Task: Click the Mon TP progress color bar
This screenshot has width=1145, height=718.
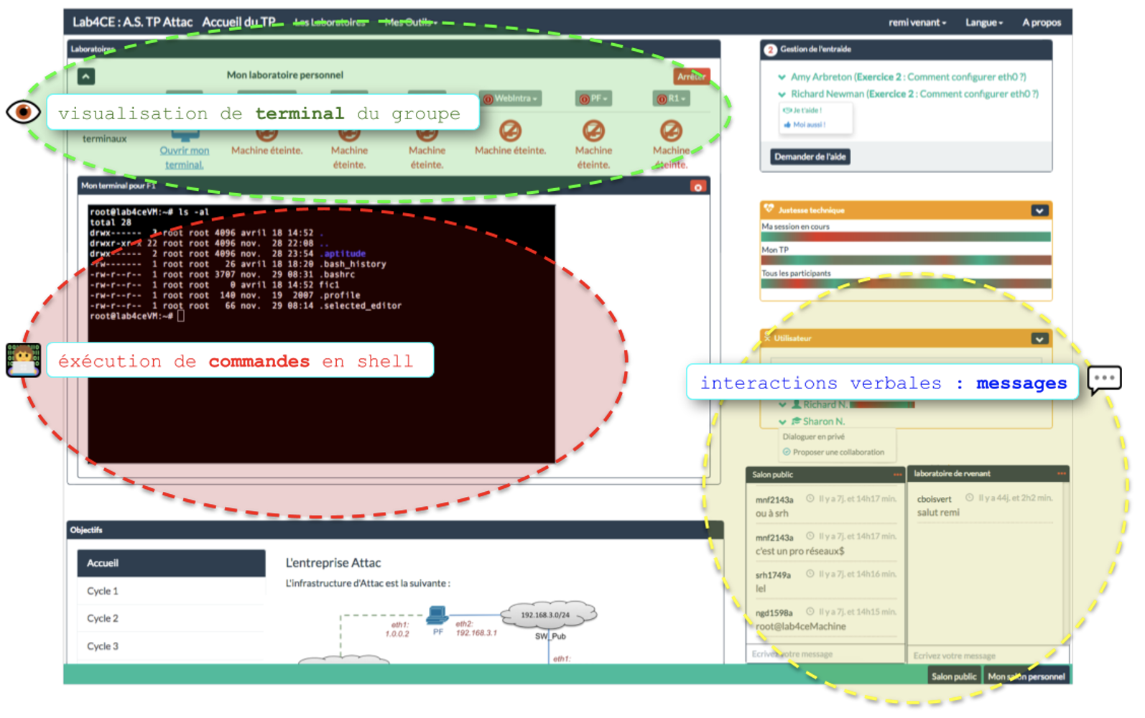Action: [x=905, y=261]
